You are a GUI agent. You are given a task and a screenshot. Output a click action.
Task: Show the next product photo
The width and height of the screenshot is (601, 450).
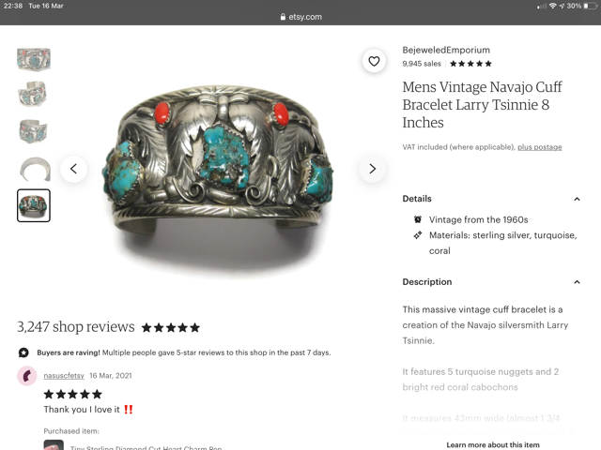click(372, 169)
